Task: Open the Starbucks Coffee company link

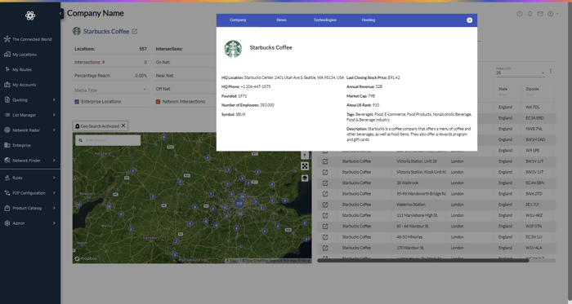Action: (x=106, y=31)
